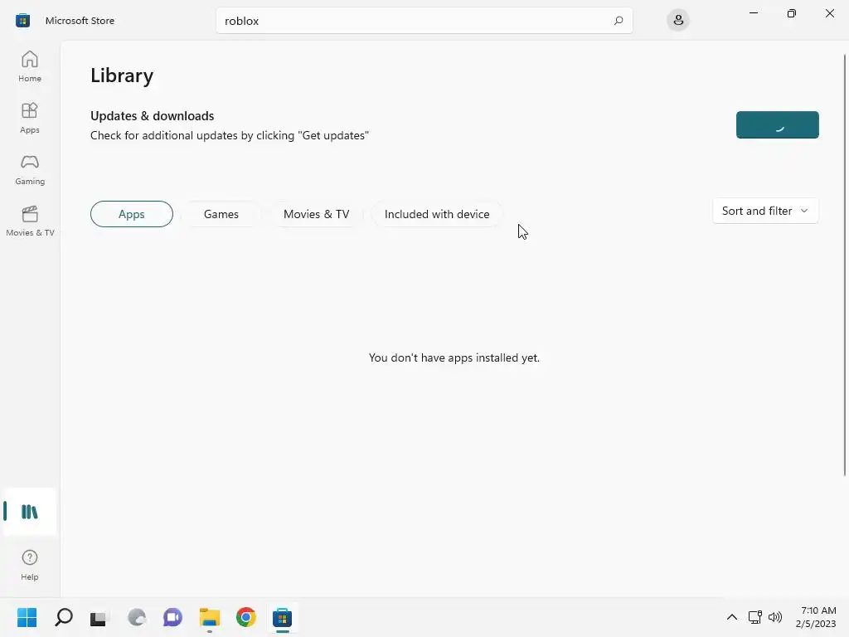This screenshot has height=637, width=849.
Task: Open the Windows Start menu
Action: pos(27,617)
